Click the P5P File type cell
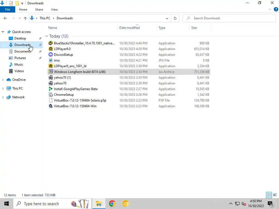Image resolution: width=279 pixels, height=209 pixels. [164, 100]
